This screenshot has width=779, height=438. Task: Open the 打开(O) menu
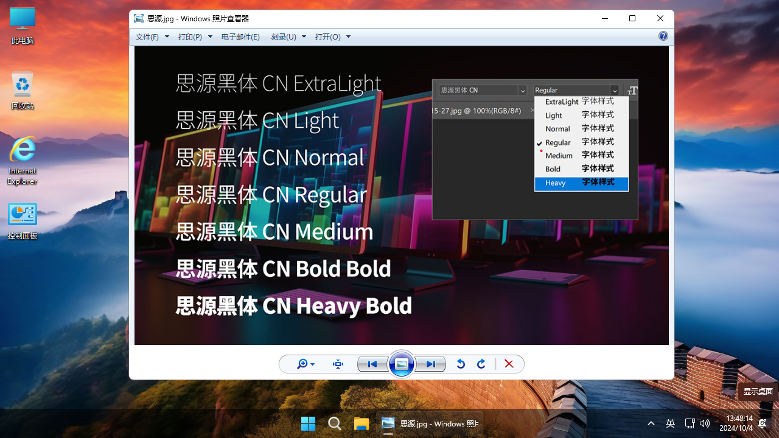[x=332, y=36]
